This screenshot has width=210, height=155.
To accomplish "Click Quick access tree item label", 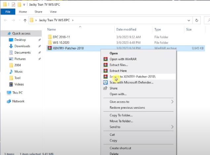I will click(21, 33).
